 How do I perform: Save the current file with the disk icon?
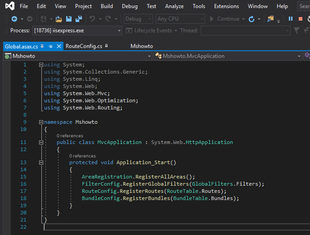[69, 19]
